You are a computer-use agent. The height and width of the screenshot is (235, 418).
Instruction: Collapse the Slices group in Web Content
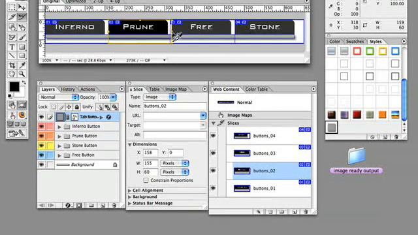click(x=214, y=123)
